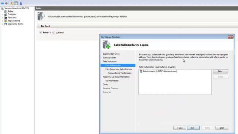
Task: Open the Help toolbar icon
Action: pos(21,3)
